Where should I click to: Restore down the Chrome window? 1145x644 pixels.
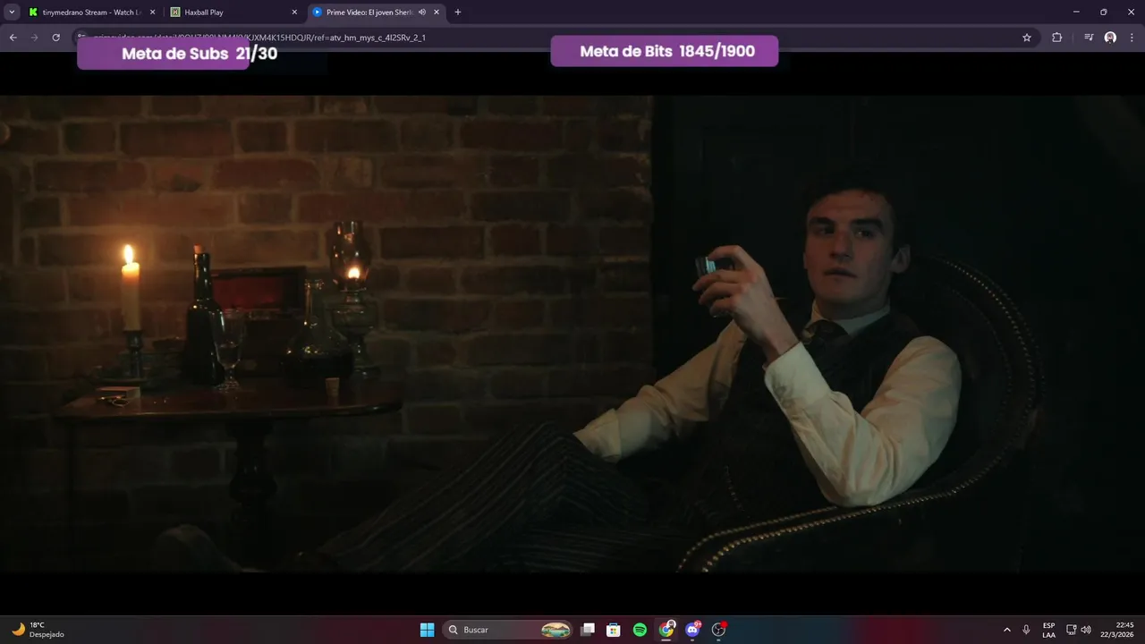pyautogui.click(x=1104, y=12)
